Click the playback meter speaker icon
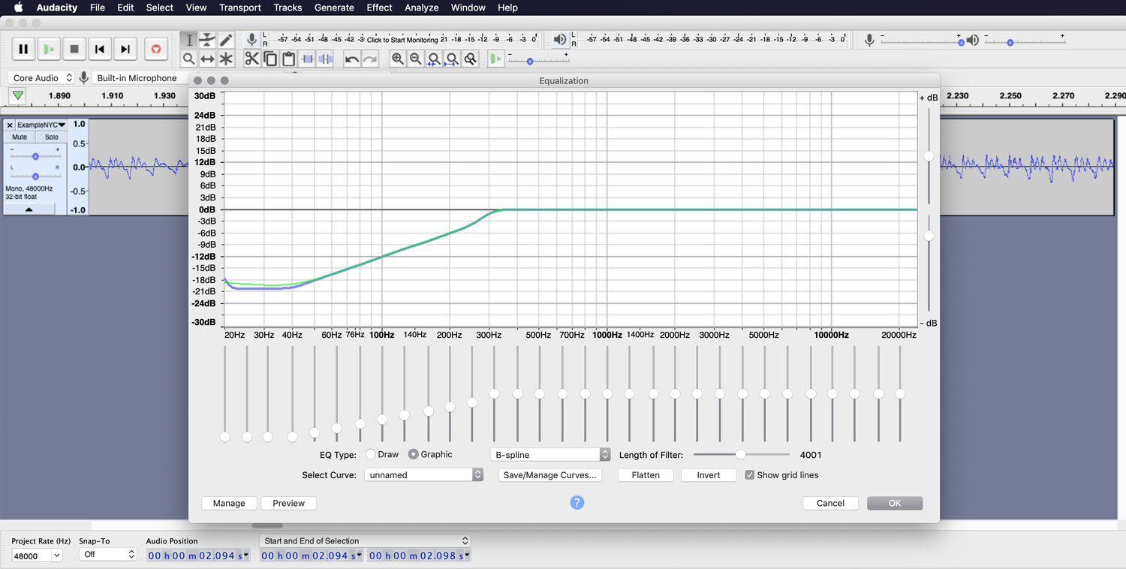Viewport: 1126px width, 569px height. point(560,40)
